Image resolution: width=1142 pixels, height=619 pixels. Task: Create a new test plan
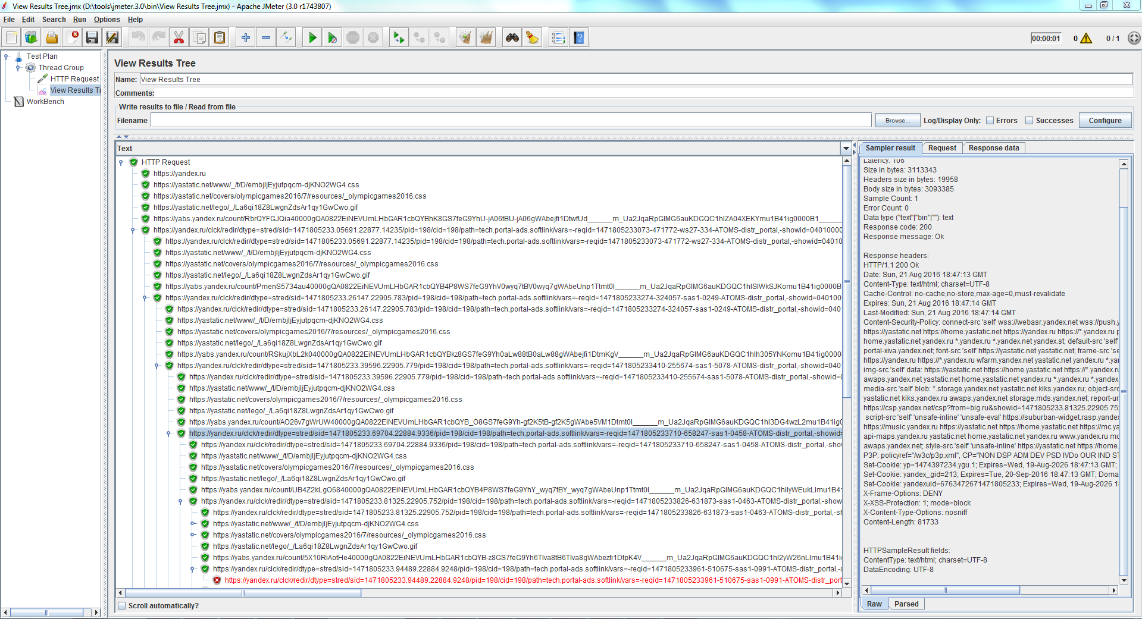click(x=11, y=38)
